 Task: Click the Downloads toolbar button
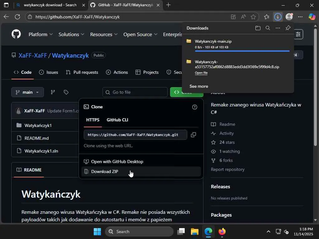coord(278,17)
